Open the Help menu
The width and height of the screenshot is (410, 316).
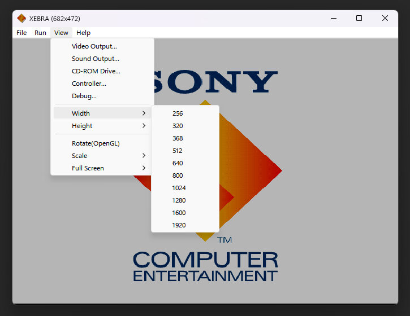pos(83,33)
